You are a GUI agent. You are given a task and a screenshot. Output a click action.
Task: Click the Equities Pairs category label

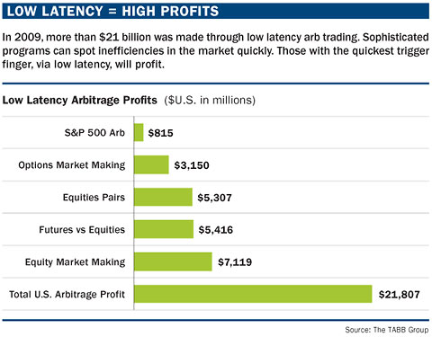pos(94,198)
